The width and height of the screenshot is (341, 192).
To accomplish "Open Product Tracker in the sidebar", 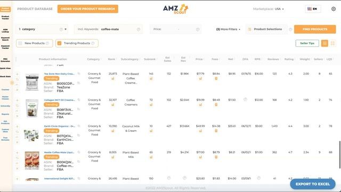I will click(x=5, y=18).
